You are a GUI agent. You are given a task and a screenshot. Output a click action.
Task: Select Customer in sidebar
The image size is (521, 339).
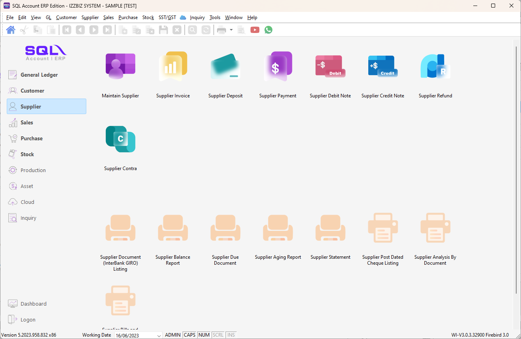click(47, 91)
